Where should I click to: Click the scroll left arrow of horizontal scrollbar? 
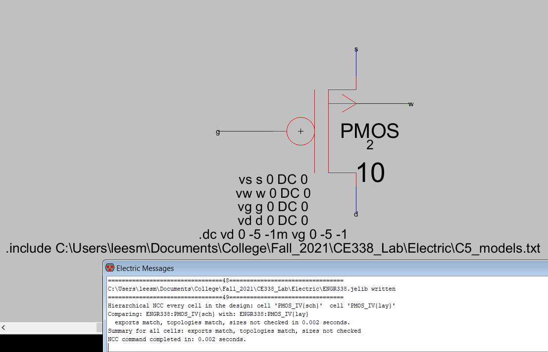4,328
